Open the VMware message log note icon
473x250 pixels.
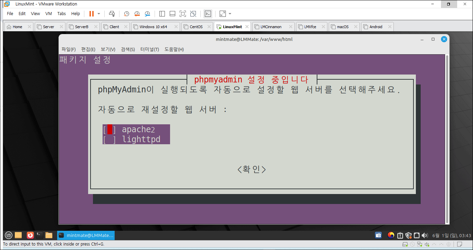[460, 244]
